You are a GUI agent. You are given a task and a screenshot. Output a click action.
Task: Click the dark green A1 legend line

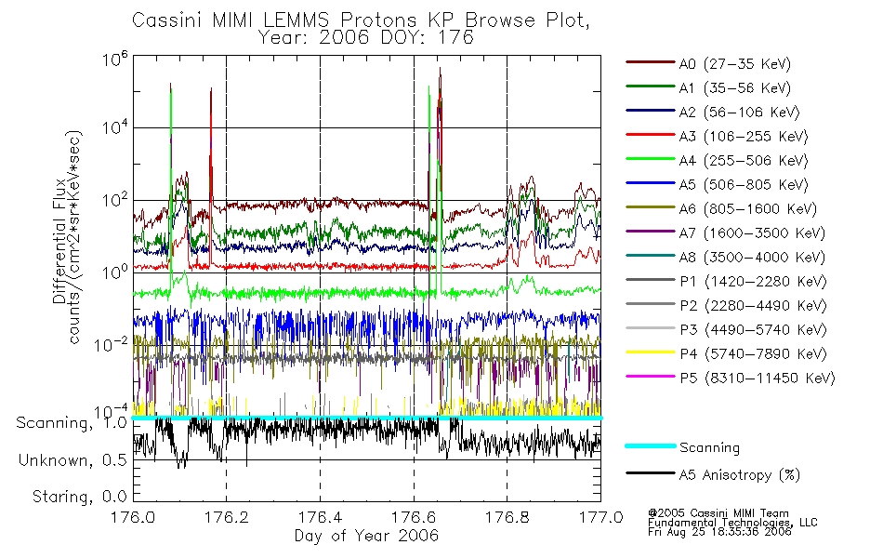coord(651,86)
